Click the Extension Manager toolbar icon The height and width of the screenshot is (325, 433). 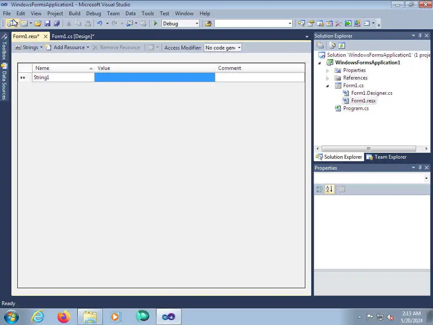357,24
